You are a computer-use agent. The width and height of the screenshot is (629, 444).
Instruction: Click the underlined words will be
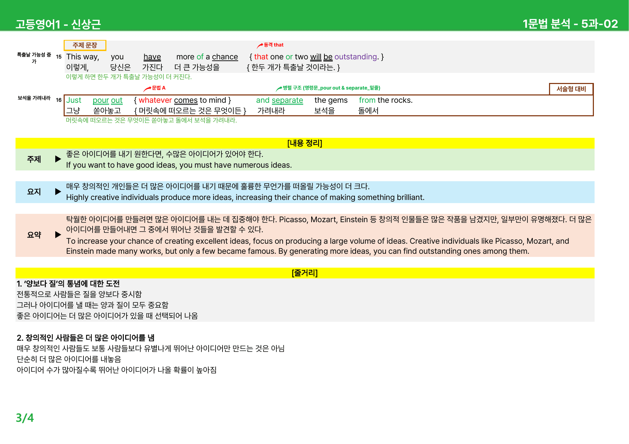(321, 57)
